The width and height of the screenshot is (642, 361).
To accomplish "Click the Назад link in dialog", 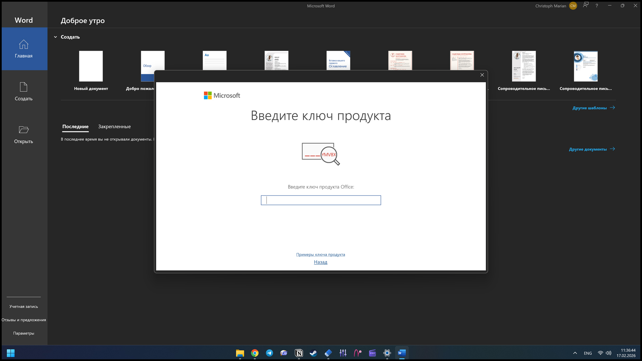I will pyautogui.click(x=320, y=262).
